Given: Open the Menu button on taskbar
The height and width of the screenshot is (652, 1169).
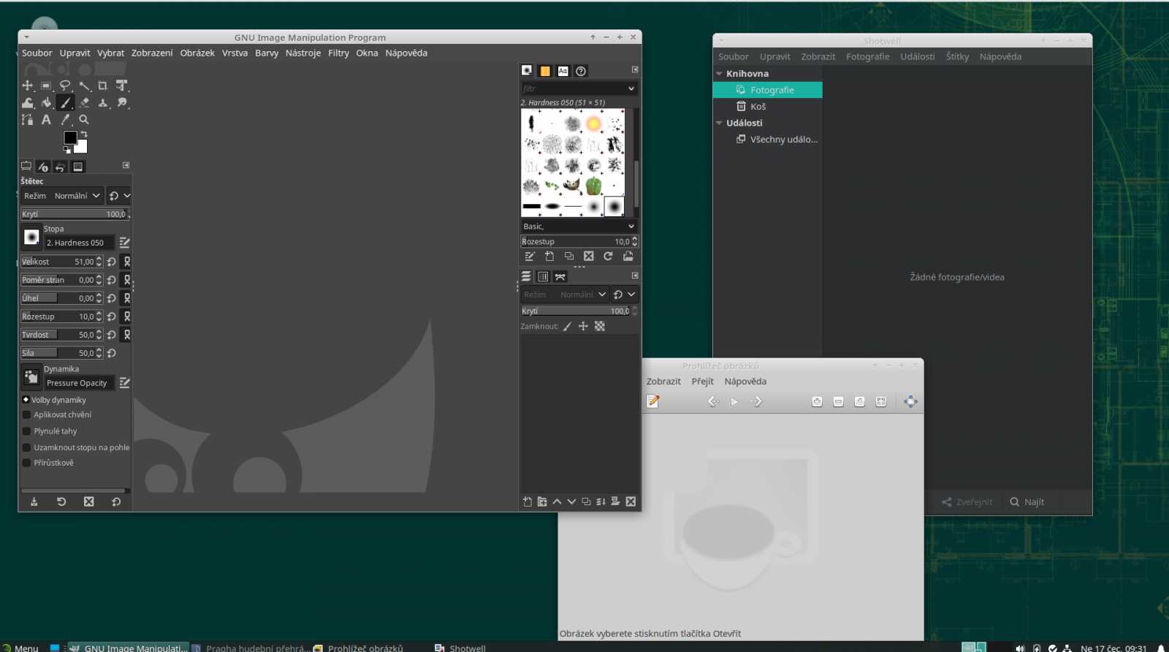Looking at the screenshot, I should pyautogui.click(x=20, y=648).
